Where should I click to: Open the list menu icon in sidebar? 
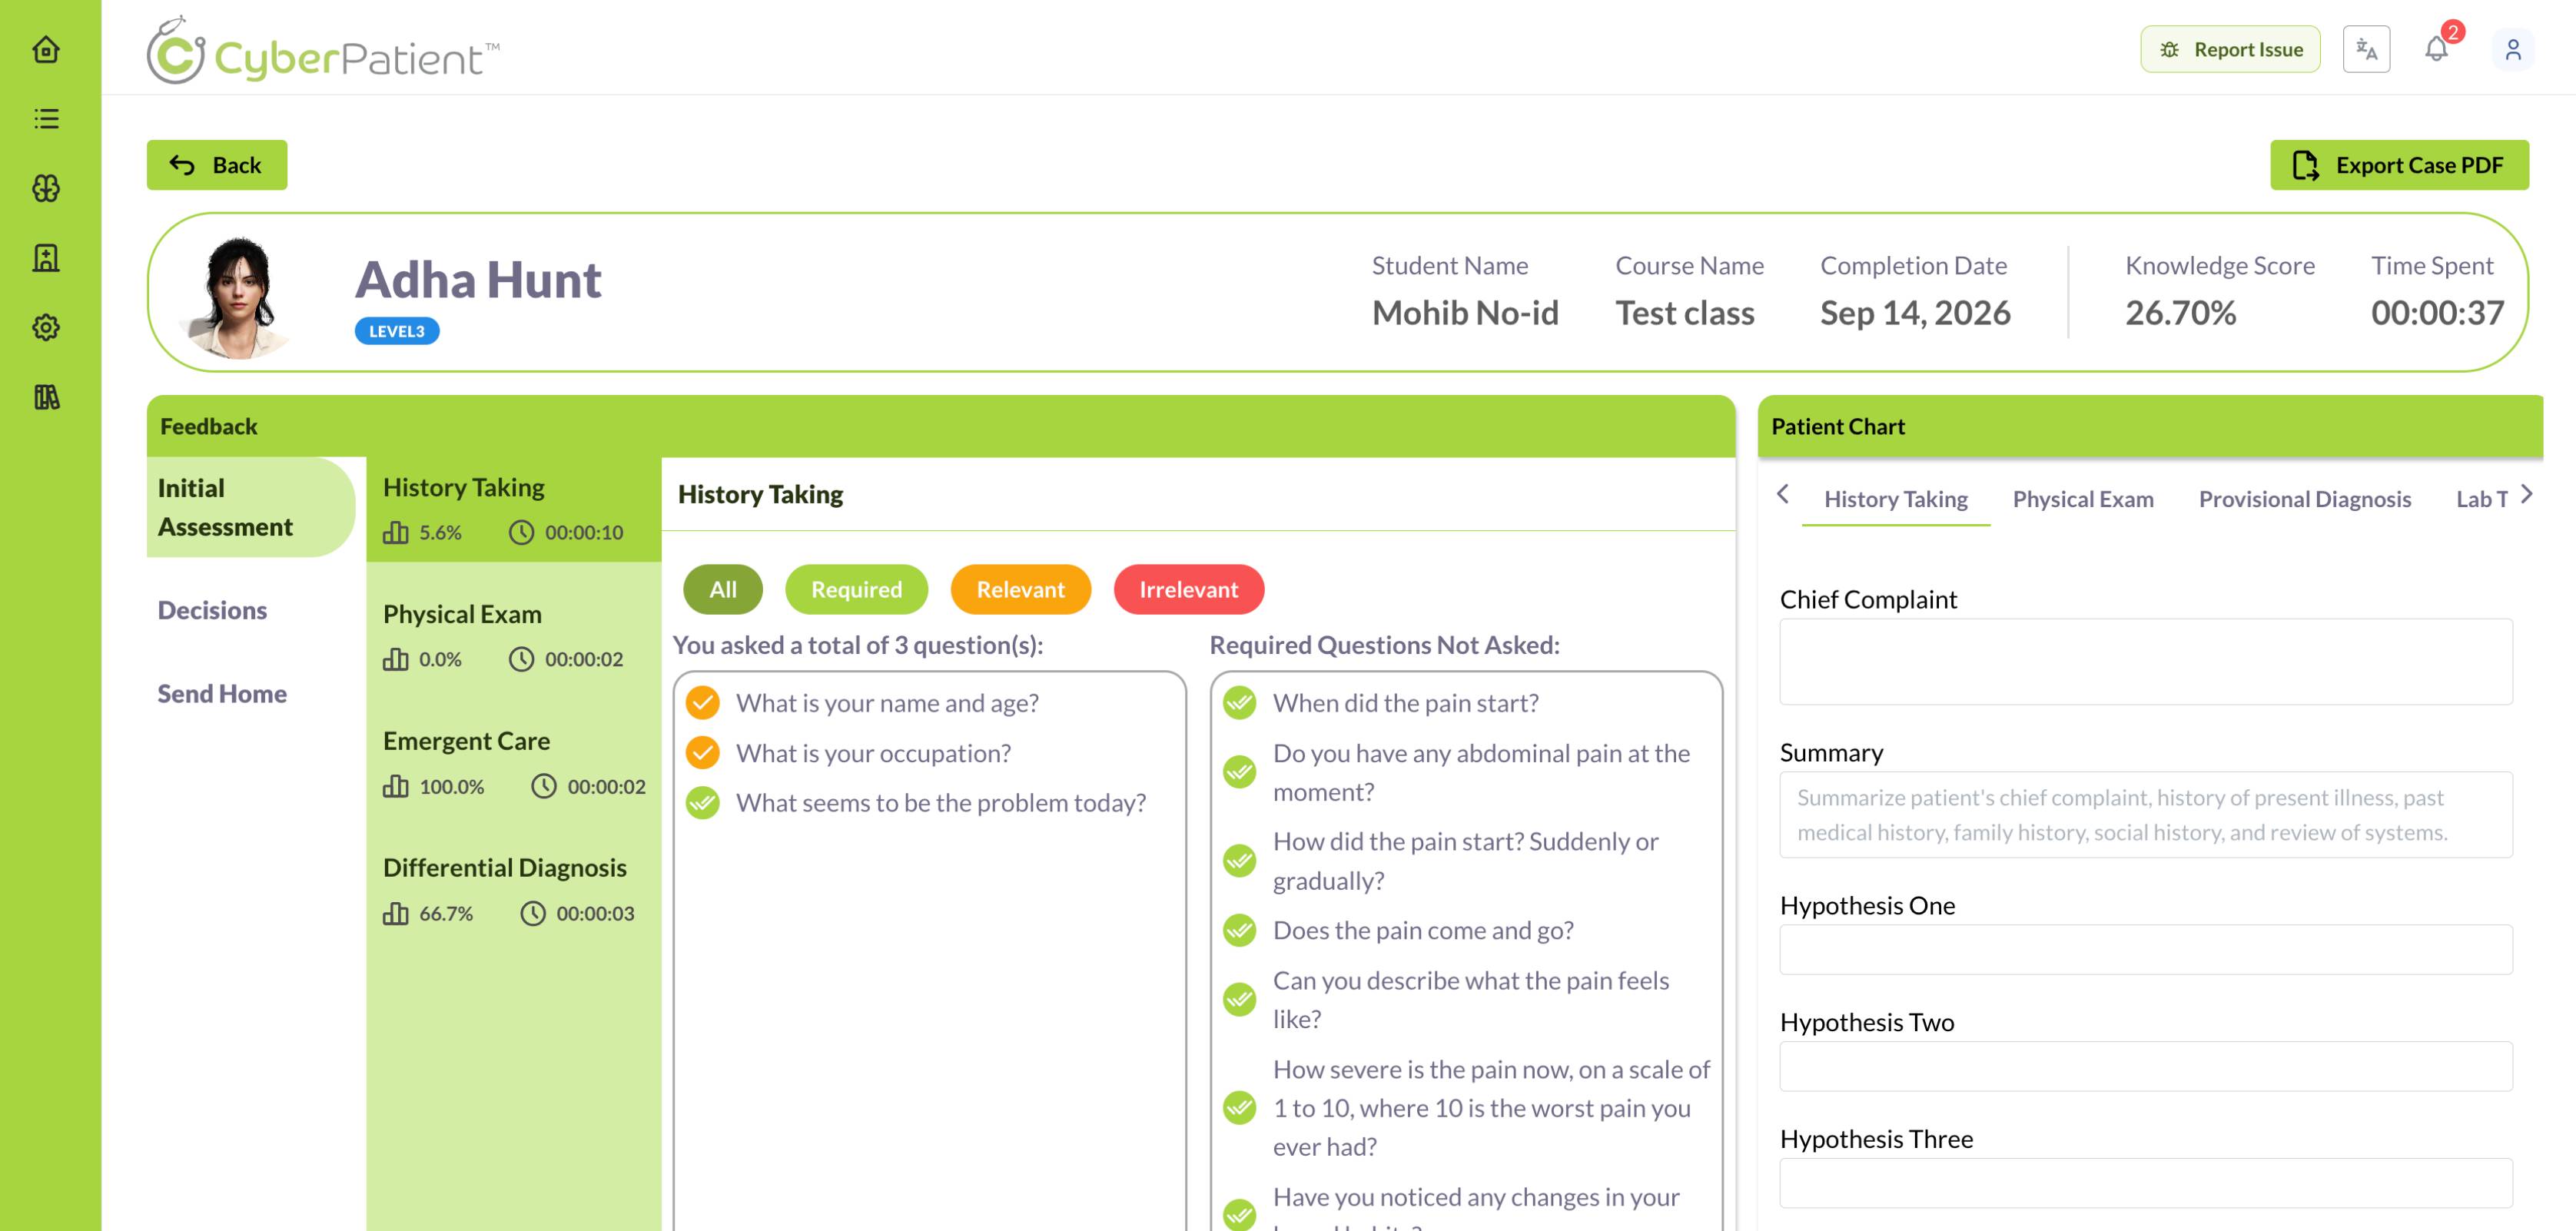[x=46, y=119]
